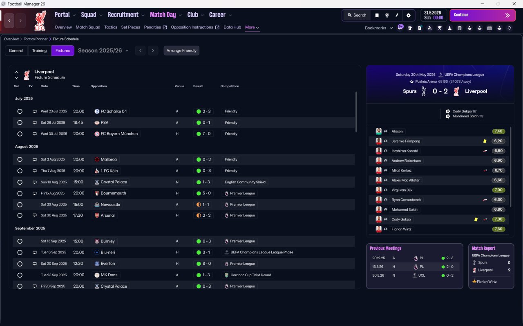Select the radio button for Arsenal fixture

20,215
